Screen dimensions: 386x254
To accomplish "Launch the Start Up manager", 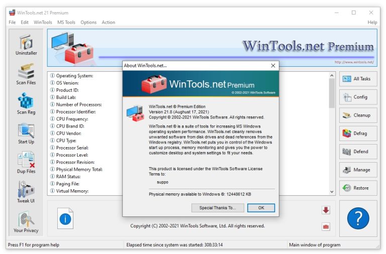I will [x=26, y=134].
